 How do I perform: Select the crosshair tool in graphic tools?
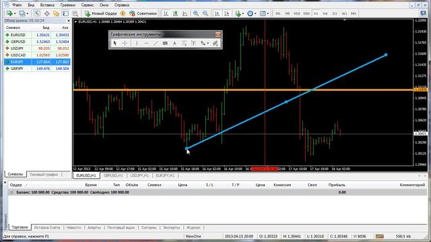click(x=125, y=43)
